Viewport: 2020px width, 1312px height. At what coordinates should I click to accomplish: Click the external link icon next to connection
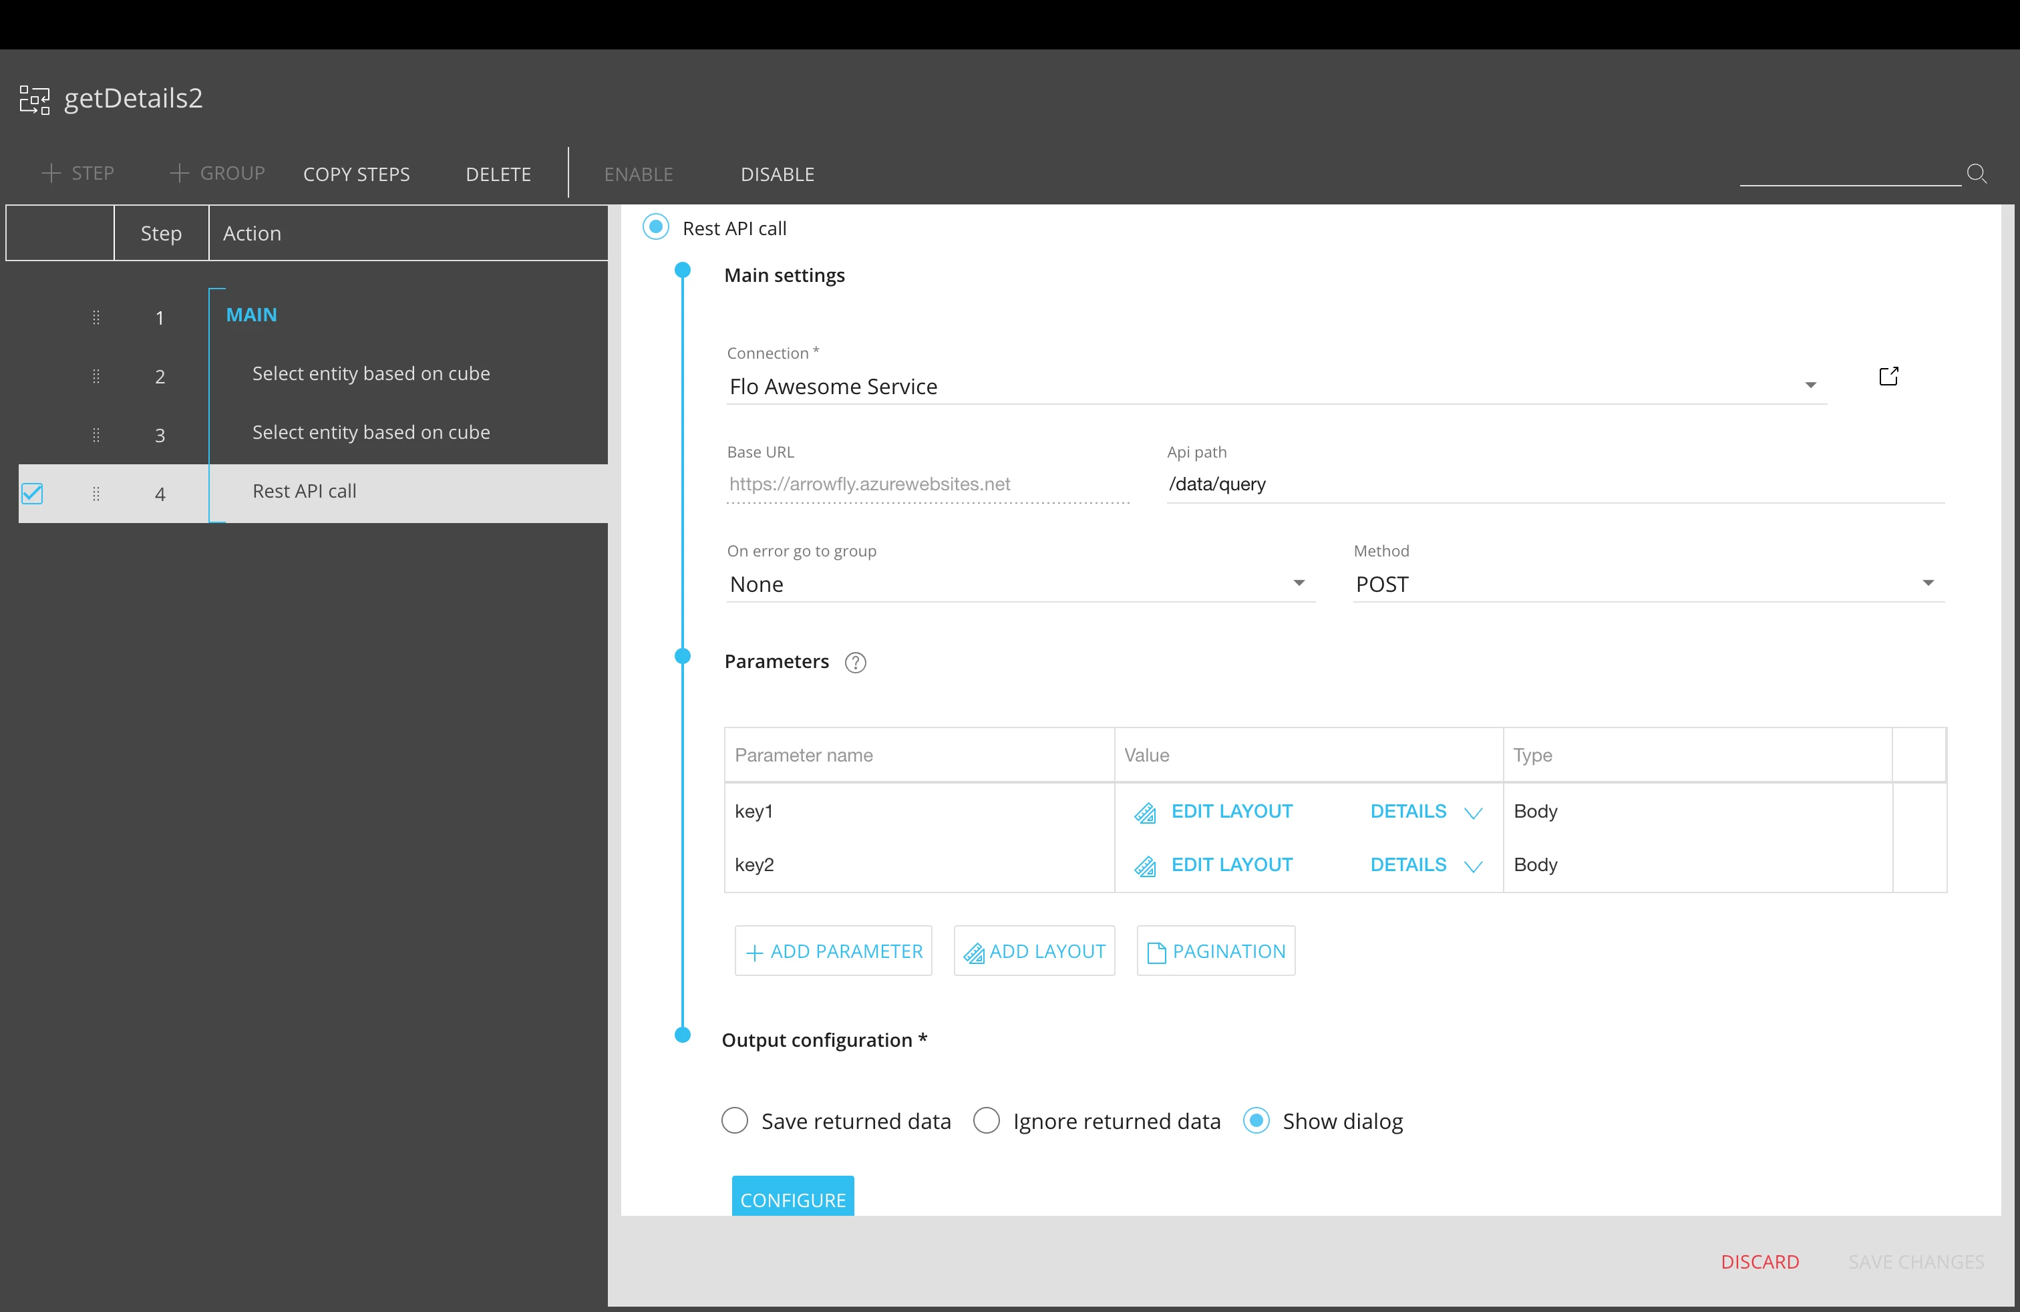(1889, 375)
